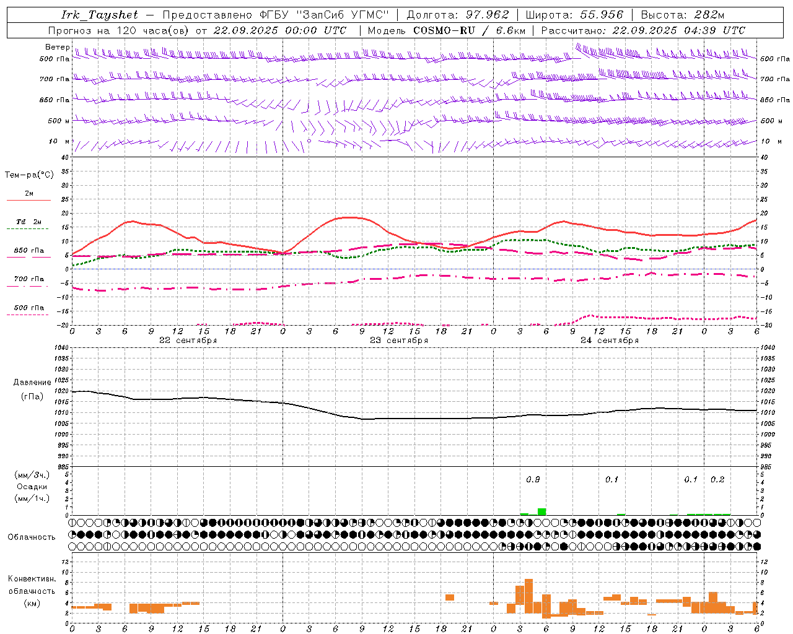
Task: Click the Ветер wind section label
Action: click(x=57, y=47)
